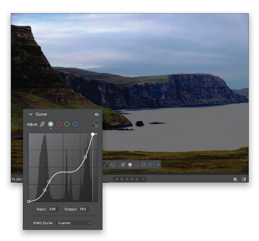Click the point curve icon in floating toolbar
Screen dimensions: 259x241
pyautogui.click(x=106, y=165)
